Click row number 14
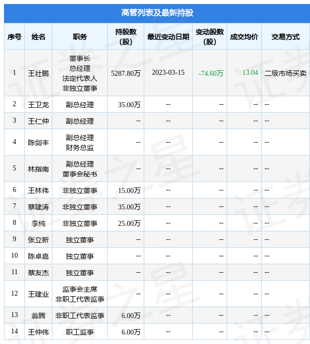 tap(14, 331)
